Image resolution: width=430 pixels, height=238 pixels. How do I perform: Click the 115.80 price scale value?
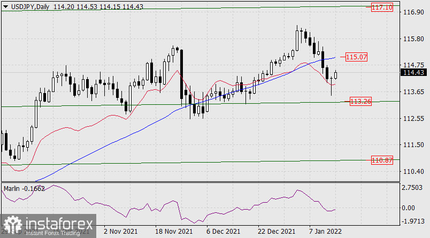point(413,39)
